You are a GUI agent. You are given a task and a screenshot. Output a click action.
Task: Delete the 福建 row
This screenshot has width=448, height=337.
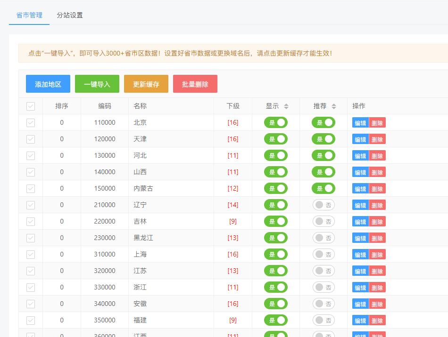(377, 321)
